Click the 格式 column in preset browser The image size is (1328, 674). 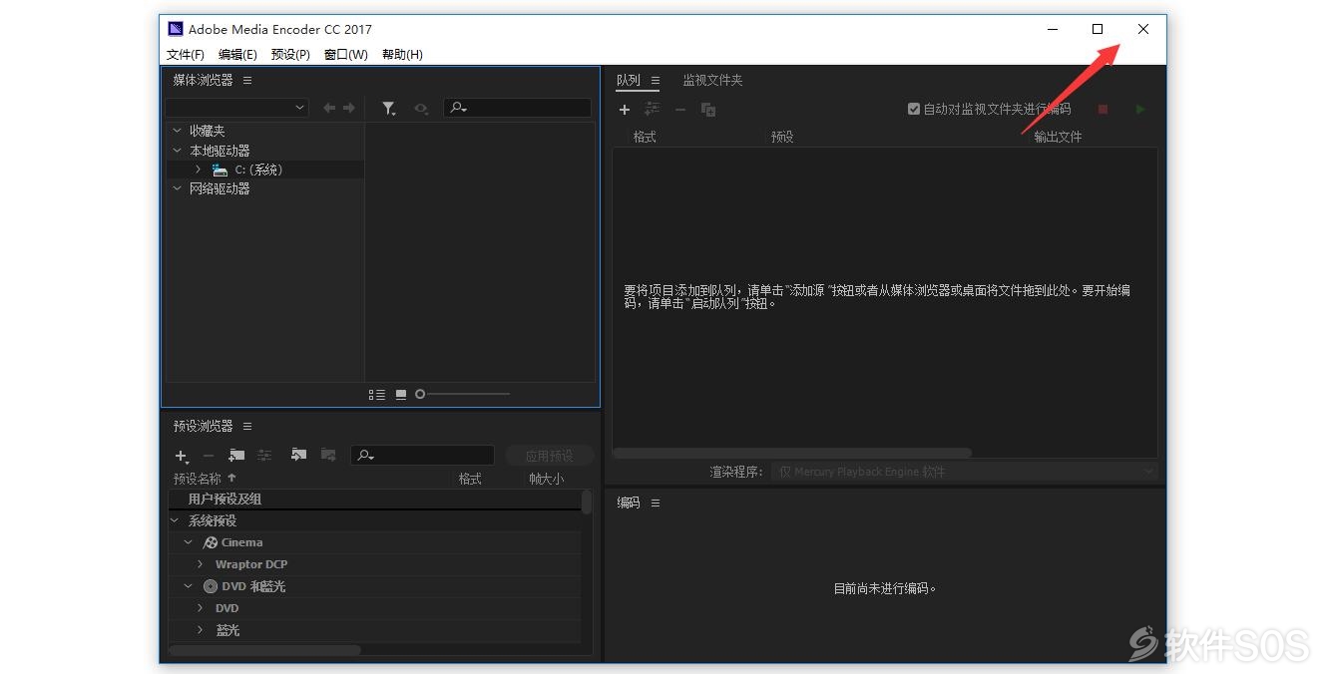pyautogui.click(x=470, y=479)
